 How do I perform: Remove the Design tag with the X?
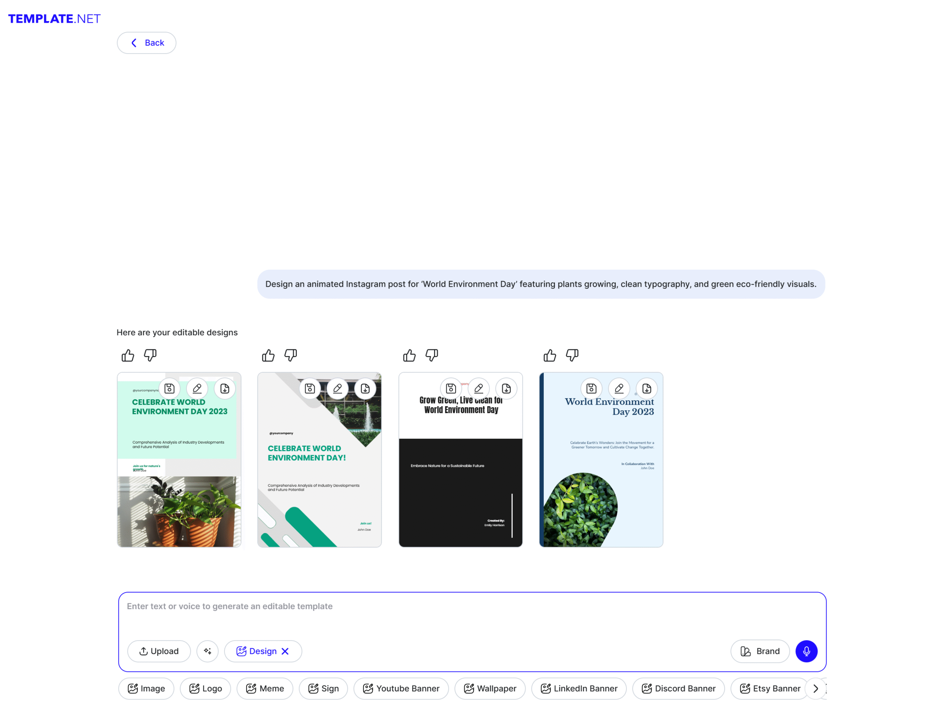[x=285, y=651]
